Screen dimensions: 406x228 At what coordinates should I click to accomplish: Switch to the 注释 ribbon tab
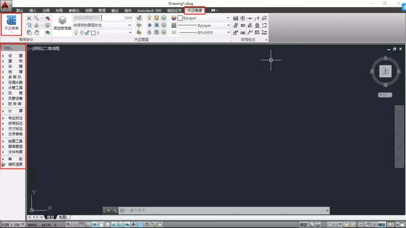[46, 11]
